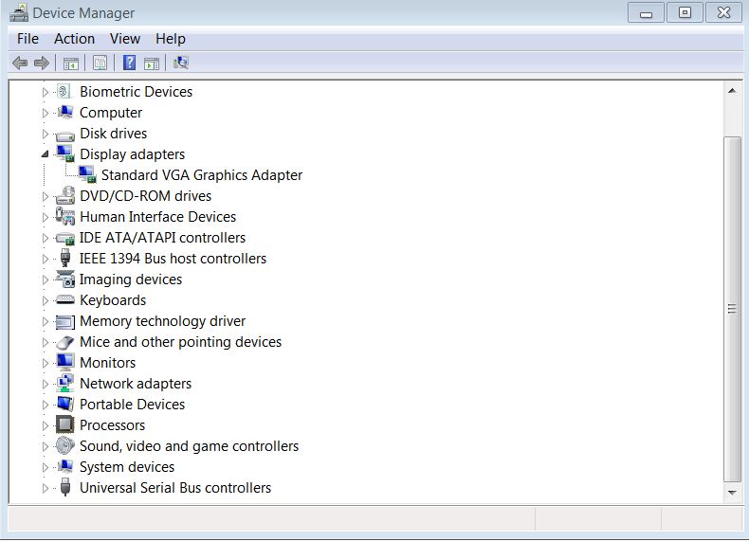Click the Computer category icon
Viewport: 749px width, 541px height.
pyautogui.click(x=65, y=112)
